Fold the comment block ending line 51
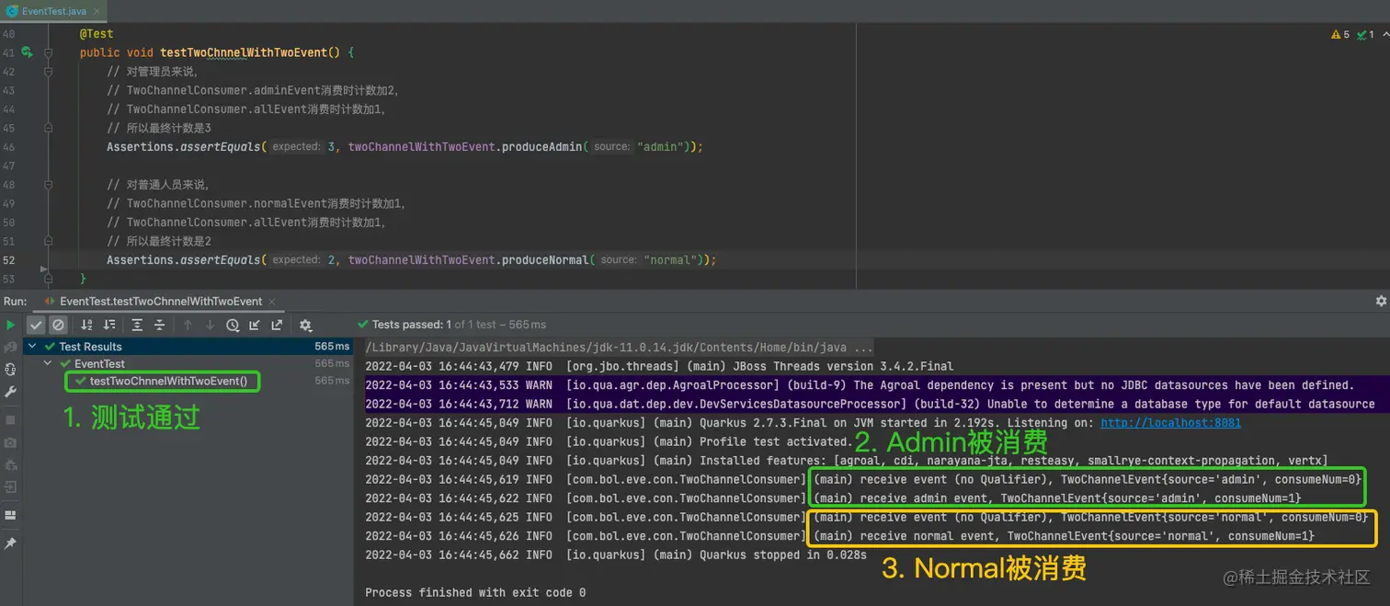The image size is (1390, 606). pyautogui.click(x=48, y=241)
